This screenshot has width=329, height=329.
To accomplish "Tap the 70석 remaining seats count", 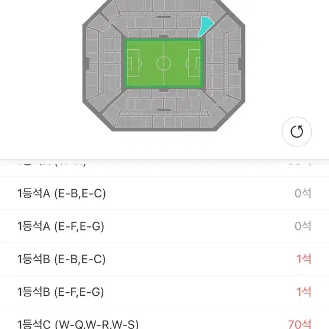I will 299,324.
